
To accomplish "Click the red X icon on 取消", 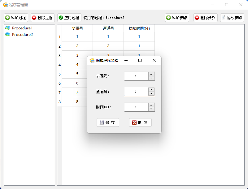I will click(x=134, y=122).
